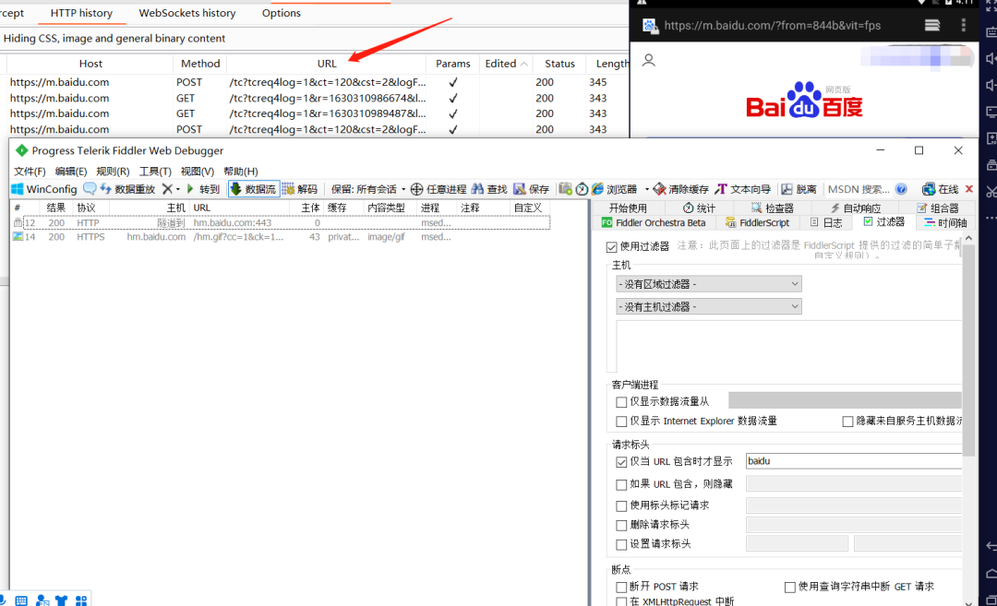Click the lock icon of session 12

pos(18,222)
